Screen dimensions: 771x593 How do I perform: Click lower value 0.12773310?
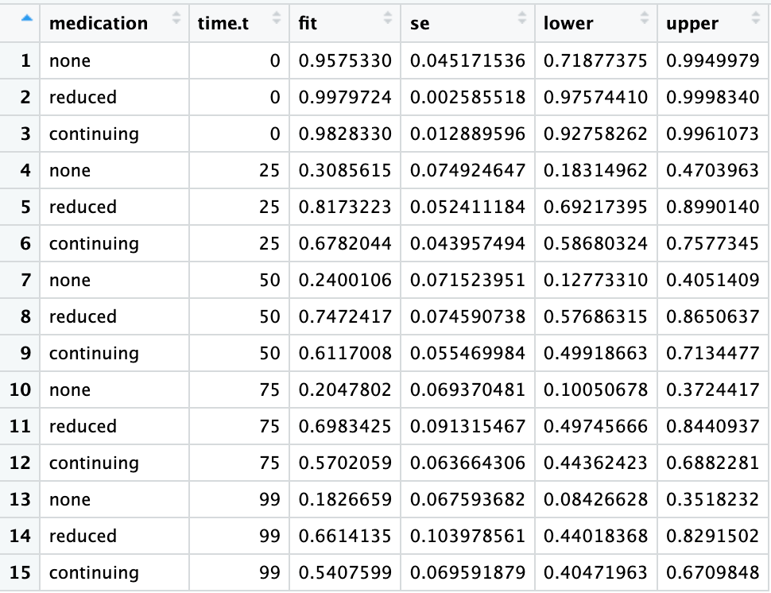click(x=595, y=280)
